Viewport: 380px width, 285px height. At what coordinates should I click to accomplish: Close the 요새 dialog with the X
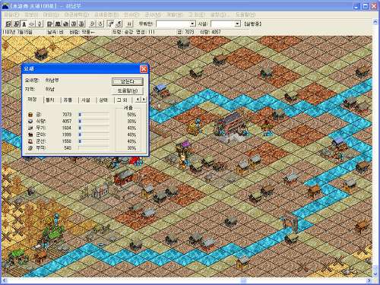click(144, 68)
